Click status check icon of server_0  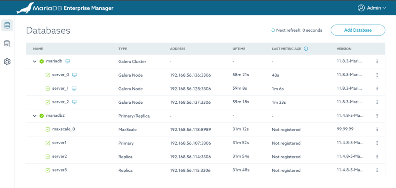pyautogui.click(x=48, y=75)
